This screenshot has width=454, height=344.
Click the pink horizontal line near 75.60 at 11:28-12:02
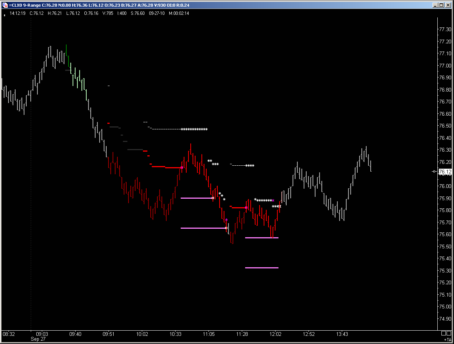261,238
